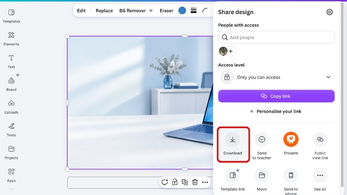Choose Send to teacher
Image resolution: width=347 pixels, height=195 pixels.
pyautogui.click(x=262, y=146)
